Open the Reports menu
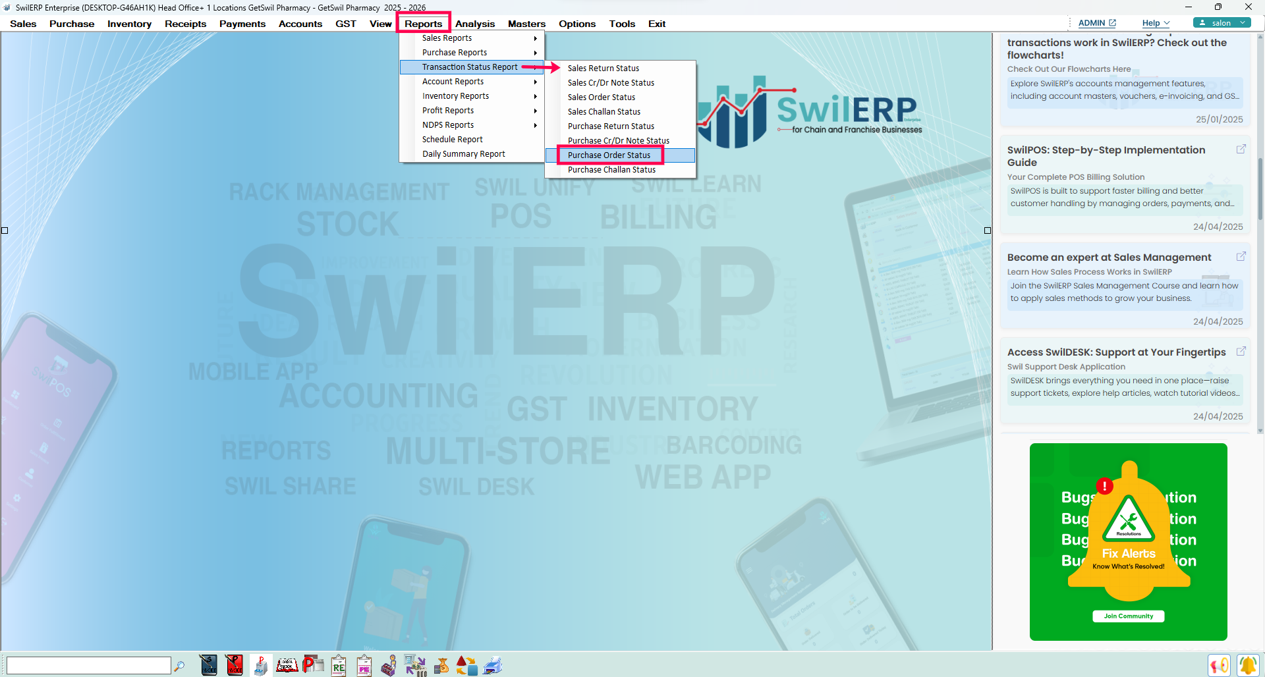 tap(424, 24)
